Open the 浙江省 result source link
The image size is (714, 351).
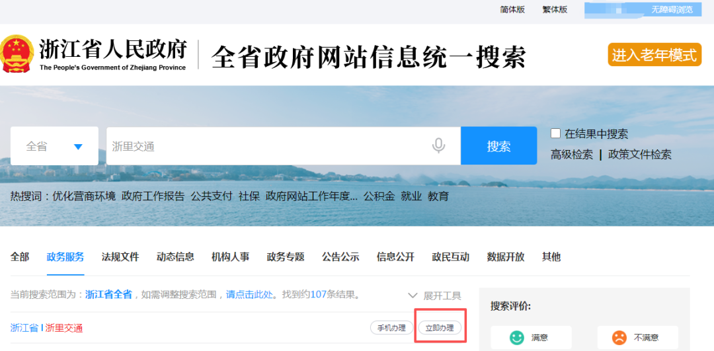pos(24,328)
